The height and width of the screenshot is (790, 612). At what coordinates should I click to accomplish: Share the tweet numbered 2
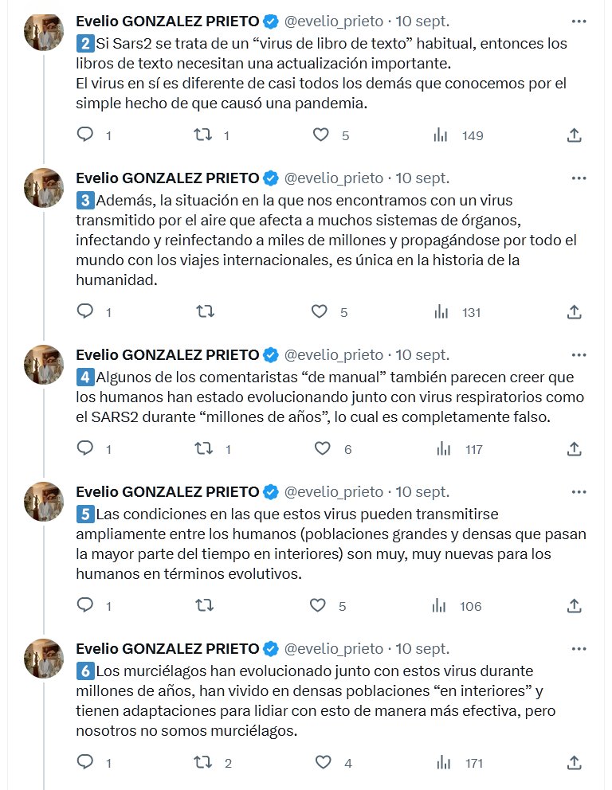click(x=574, y=135)
